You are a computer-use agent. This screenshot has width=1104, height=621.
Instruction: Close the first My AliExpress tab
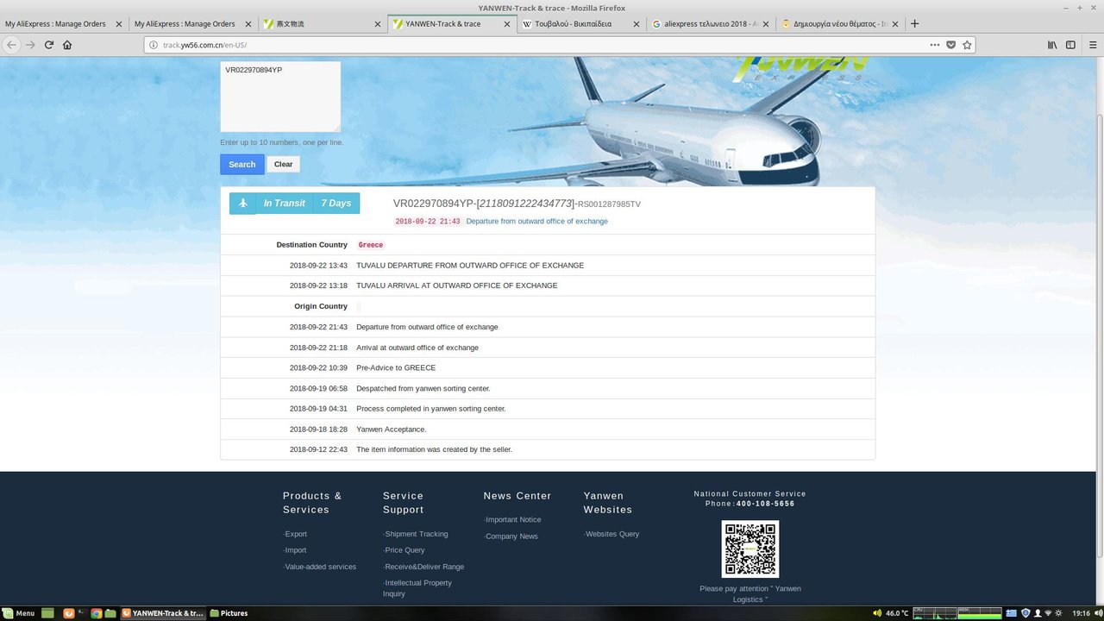coord(119,24)
